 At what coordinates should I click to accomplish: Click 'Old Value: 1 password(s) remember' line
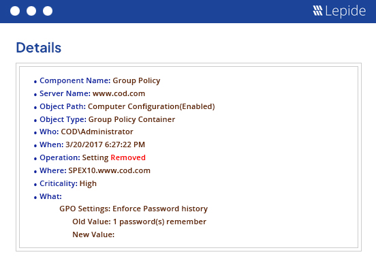pyautogui.click(x=140, y=222)
